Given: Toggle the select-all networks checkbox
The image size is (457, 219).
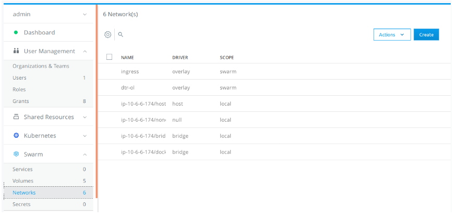Looking at the screenshot, I should point(109,57).
